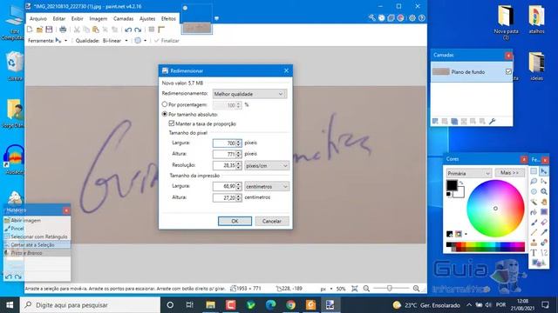Click the Cut scissors icon
558x313 pixels.
click(77, 30)
